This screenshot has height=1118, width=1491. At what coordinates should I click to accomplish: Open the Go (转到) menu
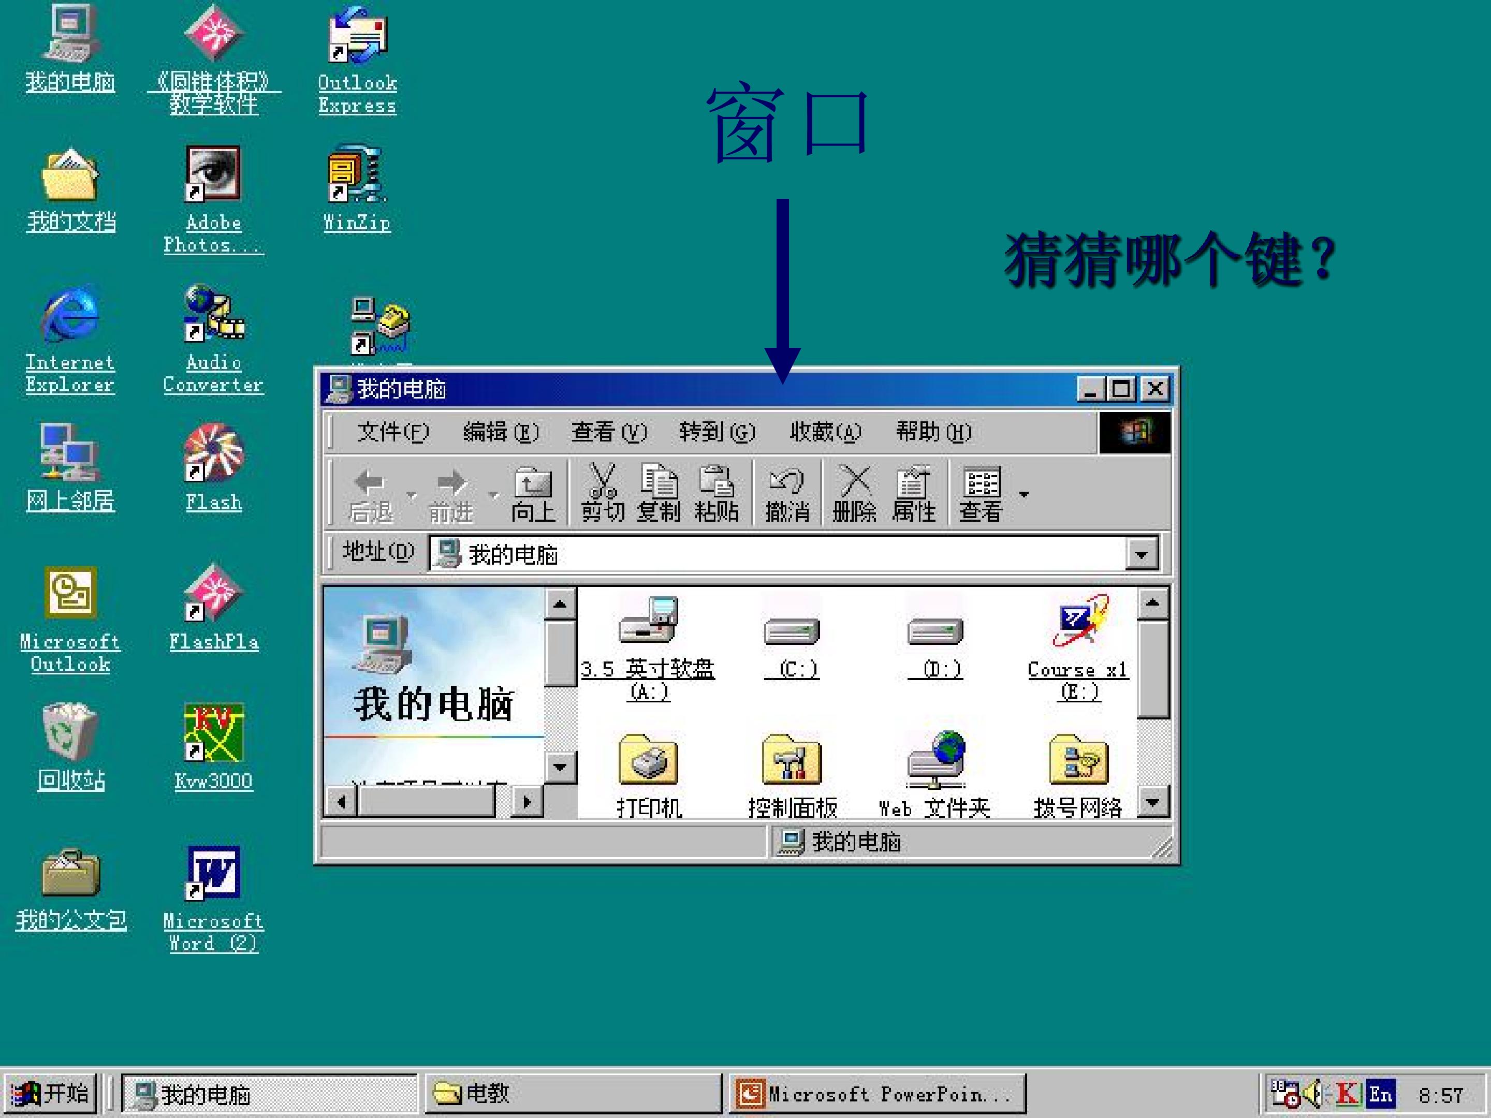coord(717,432)
